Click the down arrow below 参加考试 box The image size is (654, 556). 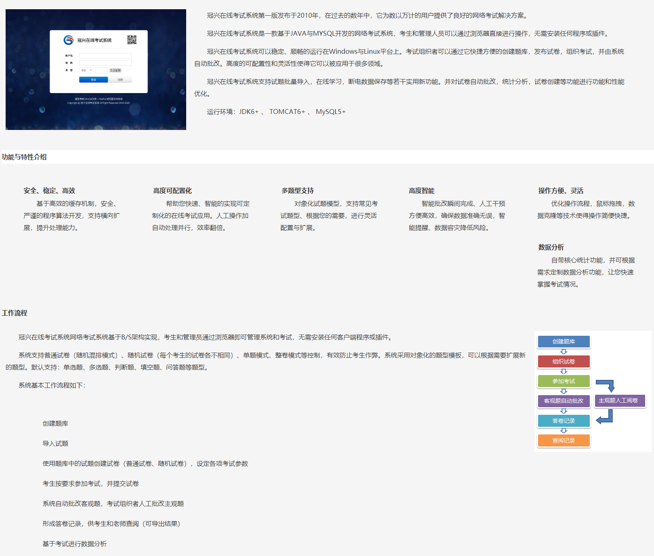[564, 391]
